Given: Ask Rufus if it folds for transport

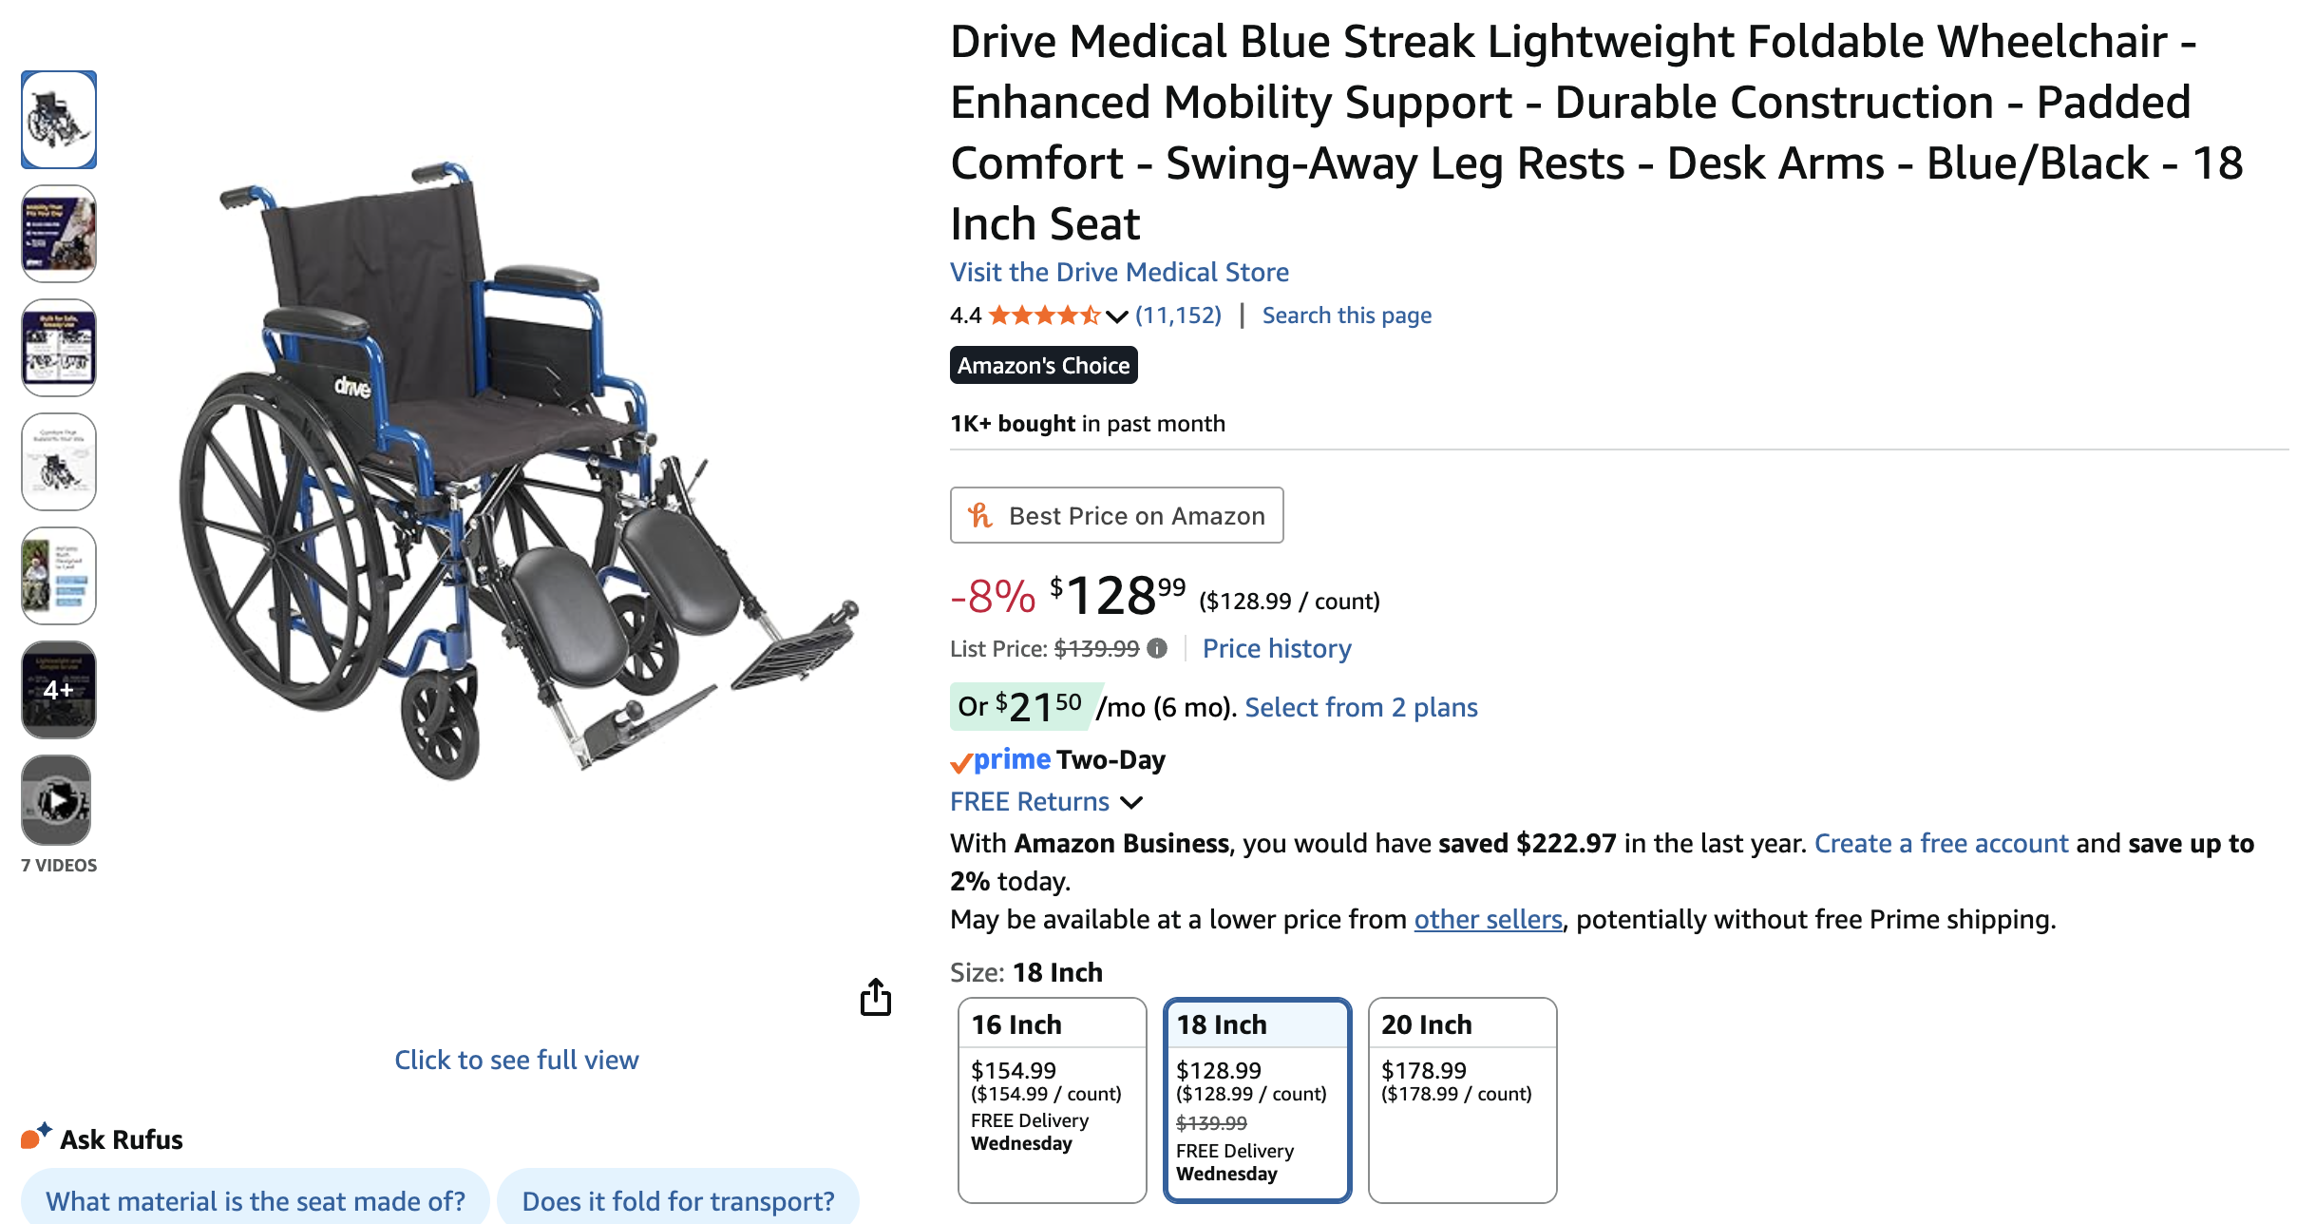Looking at the screenshot, I should click(677, 1200).
